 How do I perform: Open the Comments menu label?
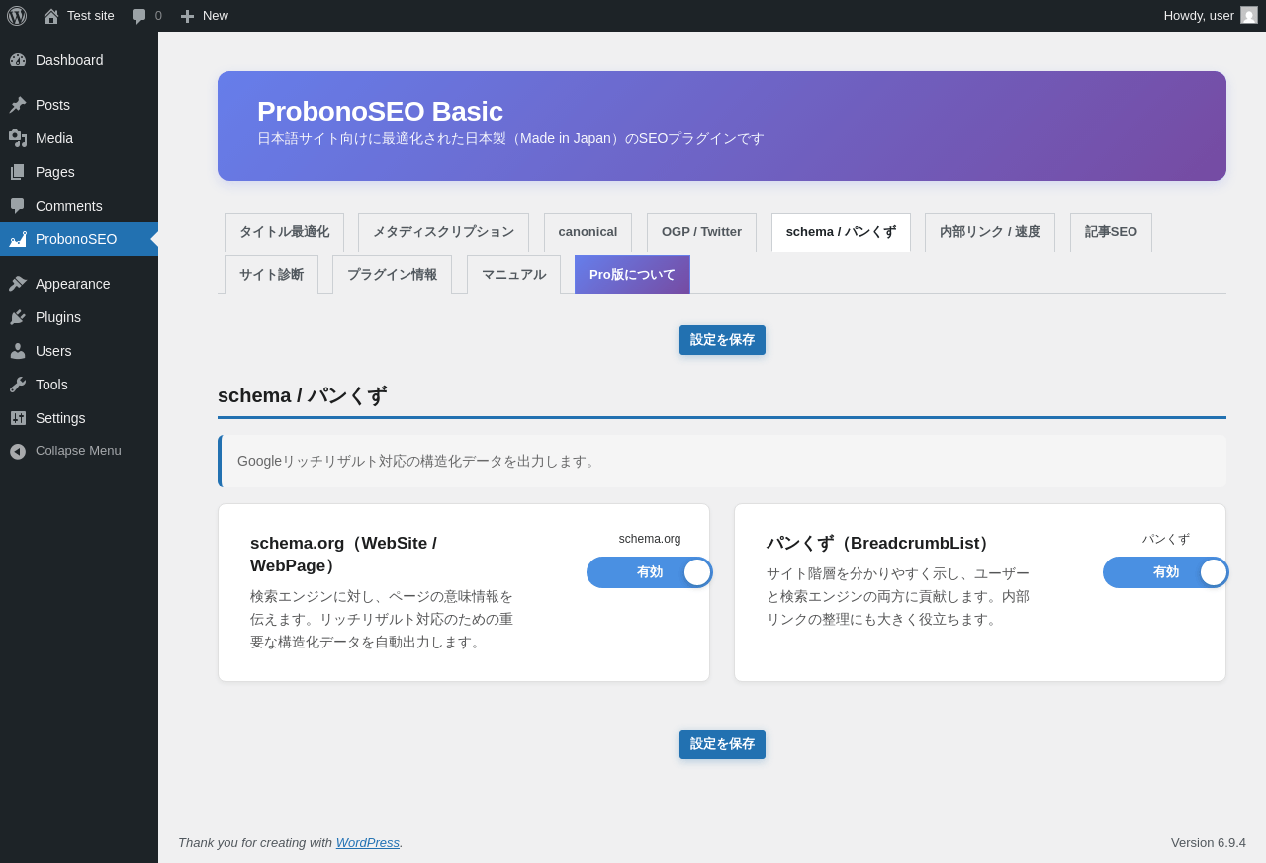coord(69,206)
